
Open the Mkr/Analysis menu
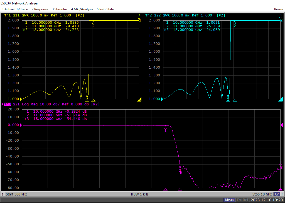tap(82, 9)
